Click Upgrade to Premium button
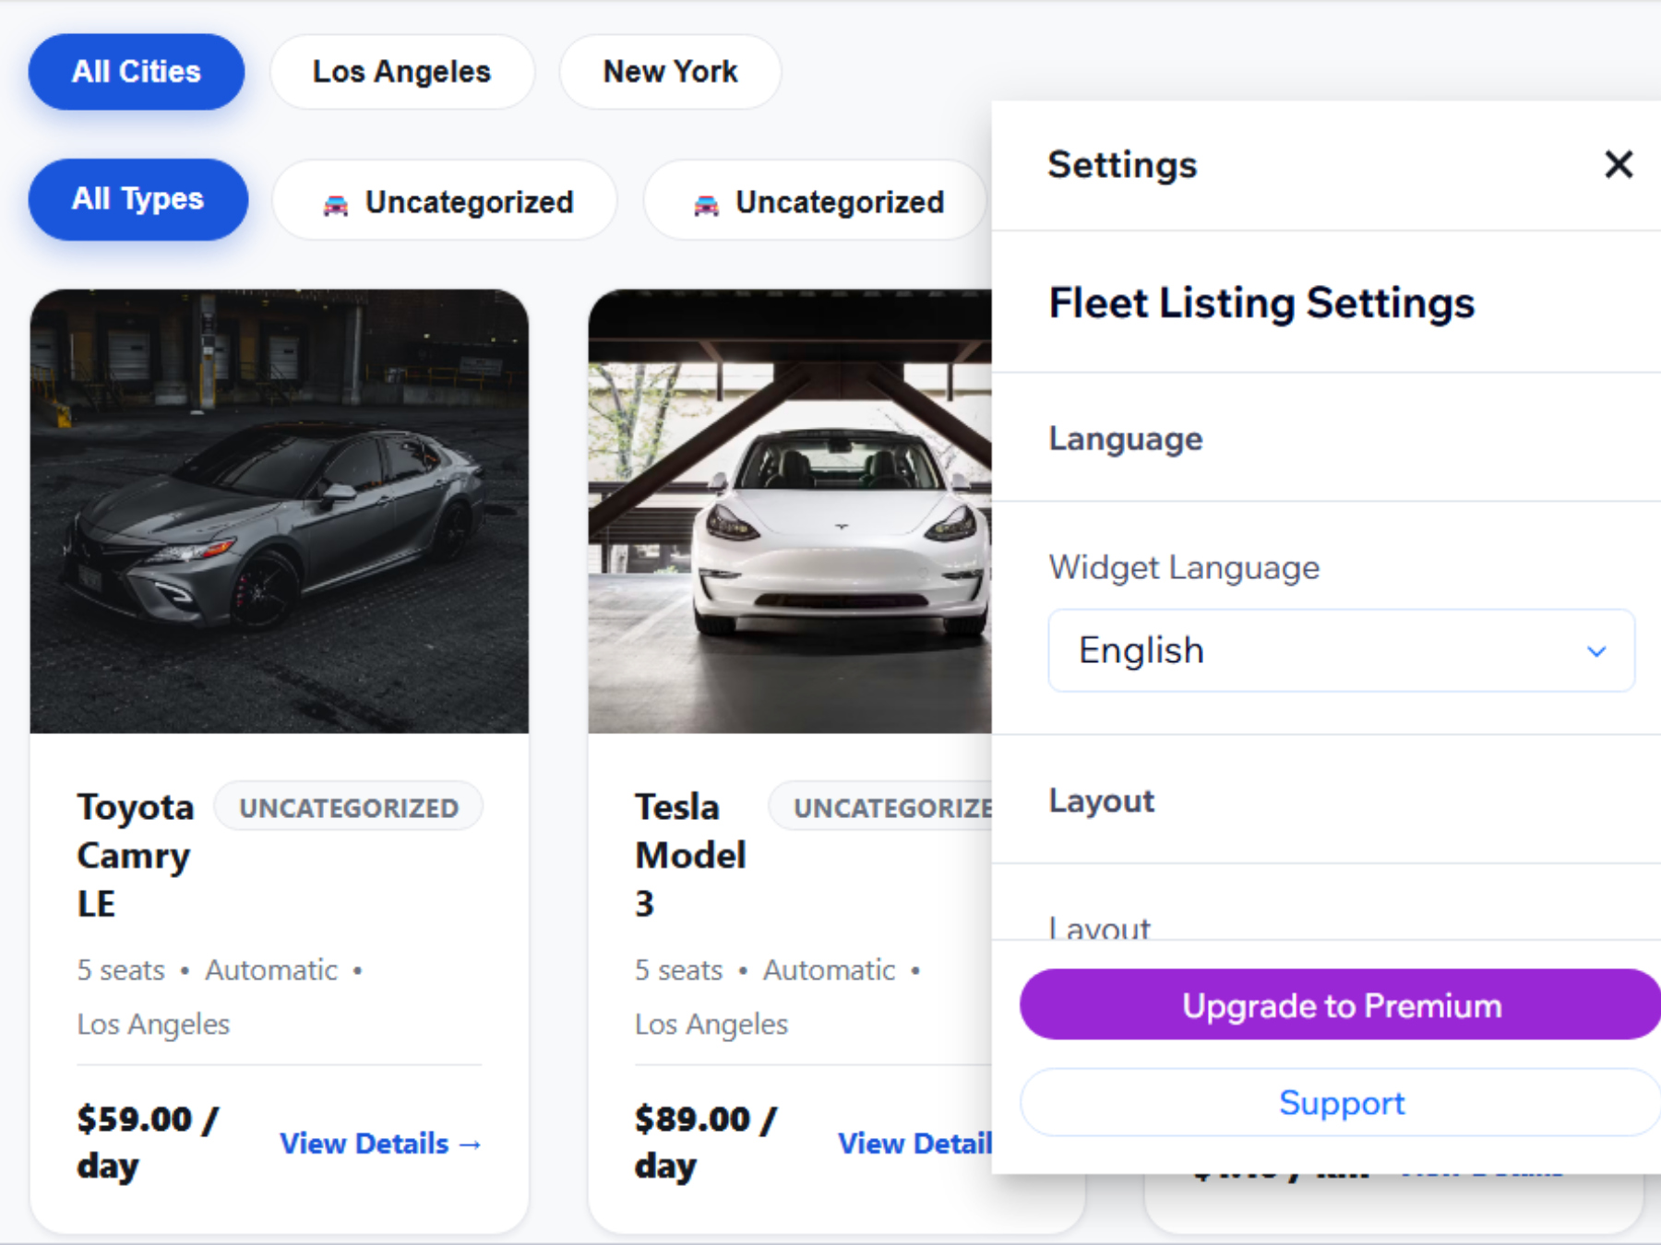 (x=1341, y=1004)
